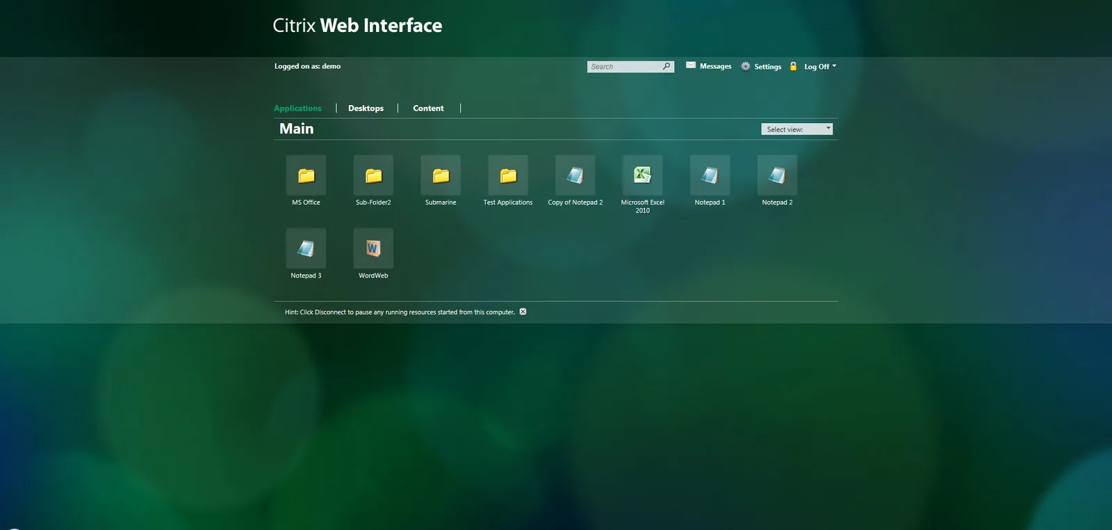Image resolution: width=1112 pixels, height=530 pixels.
Task: Launch Microsoft Excel 2010 icon
Action: pos(643,175)
